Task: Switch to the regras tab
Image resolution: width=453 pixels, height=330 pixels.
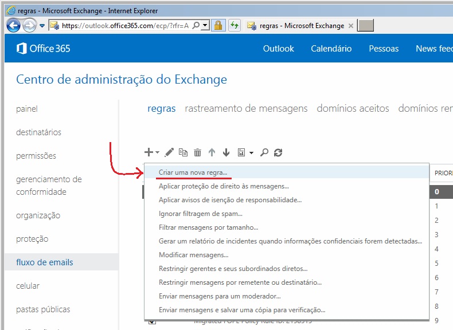Action: pyautogui.click(x=162, y=108)
